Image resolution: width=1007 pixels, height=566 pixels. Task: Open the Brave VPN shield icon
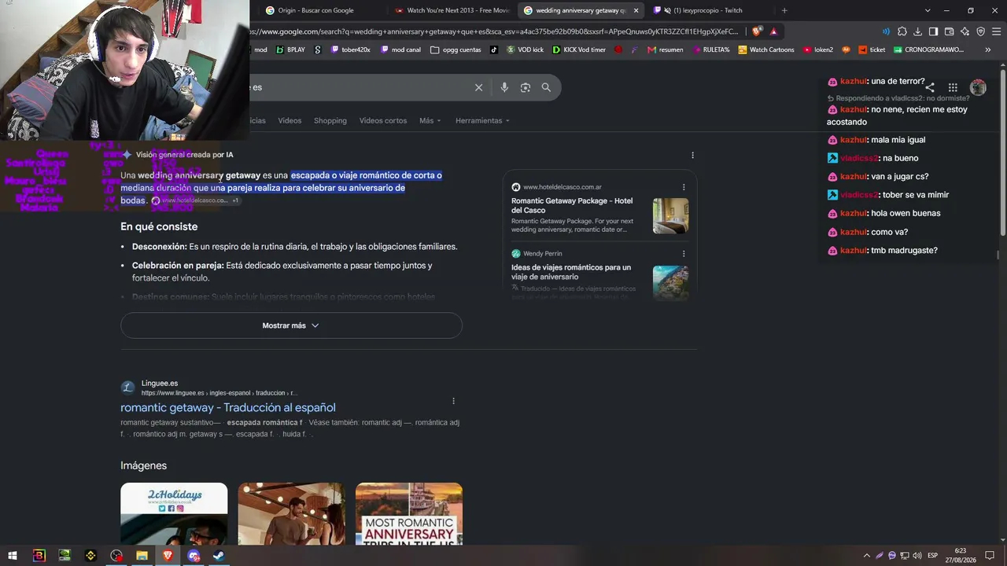click(980, 31)
